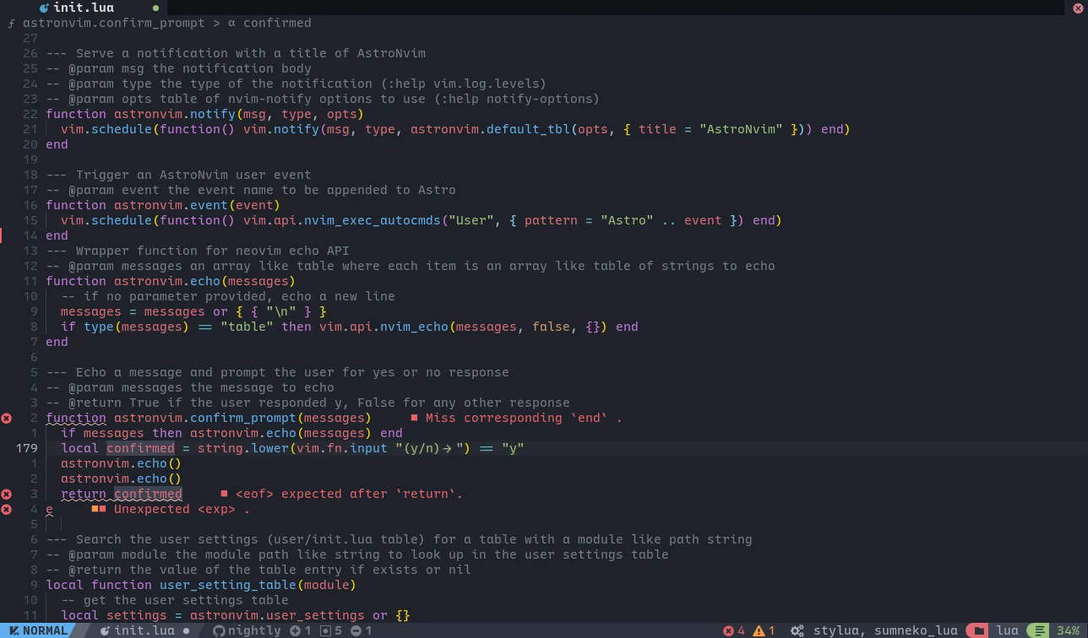Click the LSP gears icon near stylua

797,630
